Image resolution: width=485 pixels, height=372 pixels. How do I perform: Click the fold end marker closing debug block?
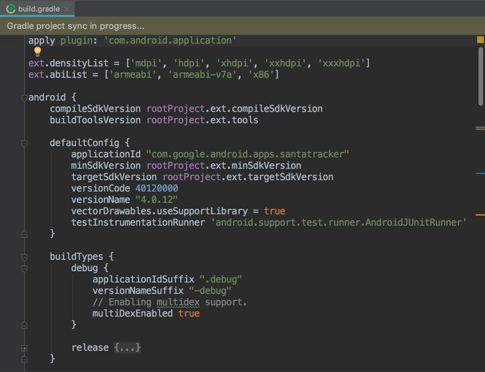click(24, 324)
